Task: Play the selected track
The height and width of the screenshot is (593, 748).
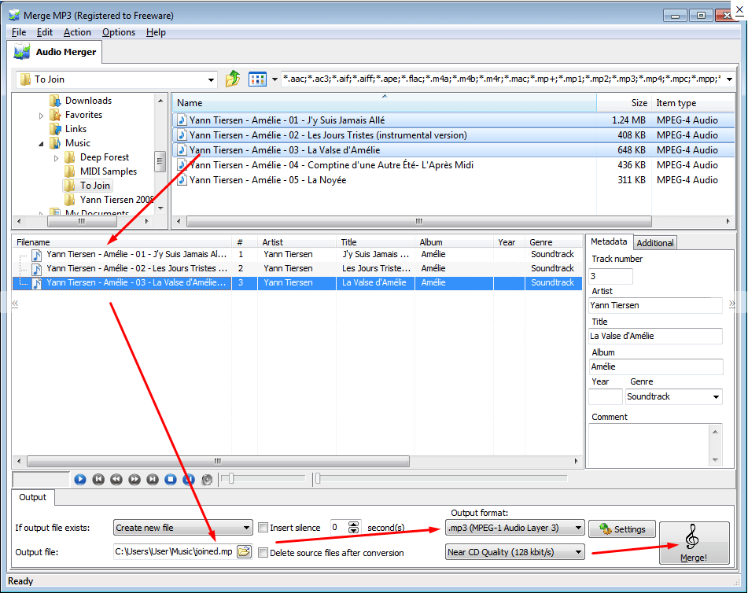Action: tap(80, 480)
